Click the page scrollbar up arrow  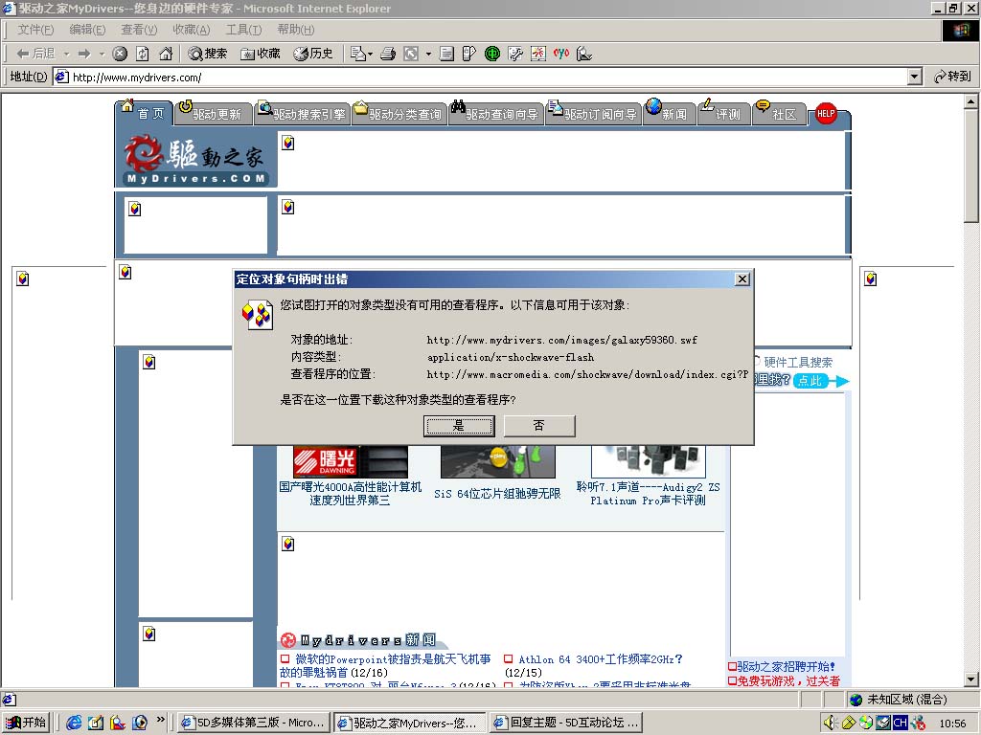971,100
